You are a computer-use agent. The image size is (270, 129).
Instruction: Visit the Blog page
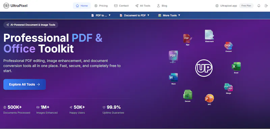click(x=162, y=6)
